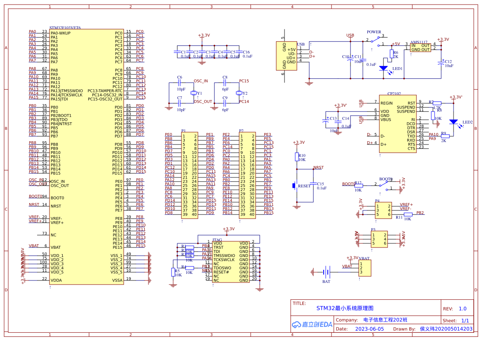Viewport: 482px width, 341px height.
Task: Click the PC14-OSC32_IN pin name
Action: click(x=107, y=95)
